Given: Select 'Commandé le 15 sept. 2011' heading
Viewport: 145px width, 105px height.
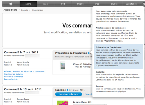Looking at the screenshot, I should click(x=23, y=89).
